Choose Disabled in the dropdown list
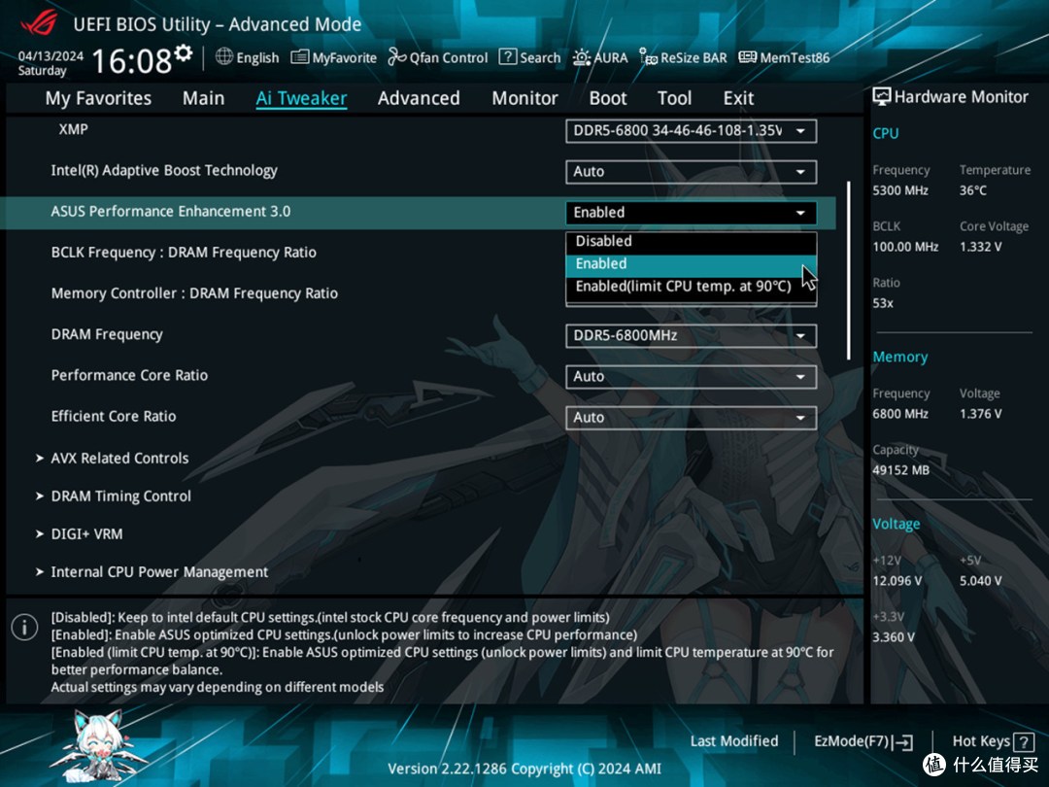The height and width of the screenshot is (787, 1049). (692, 242)
